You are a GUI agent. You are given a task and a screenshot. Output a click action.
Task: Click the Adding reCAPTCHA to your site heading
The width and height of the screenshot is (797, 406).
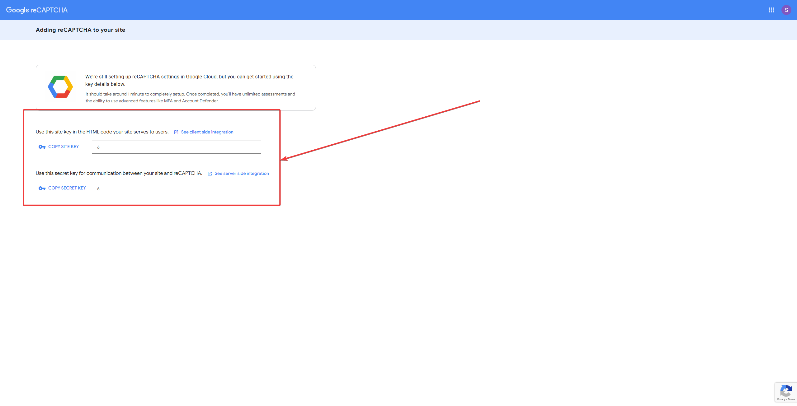click(80, 30)
